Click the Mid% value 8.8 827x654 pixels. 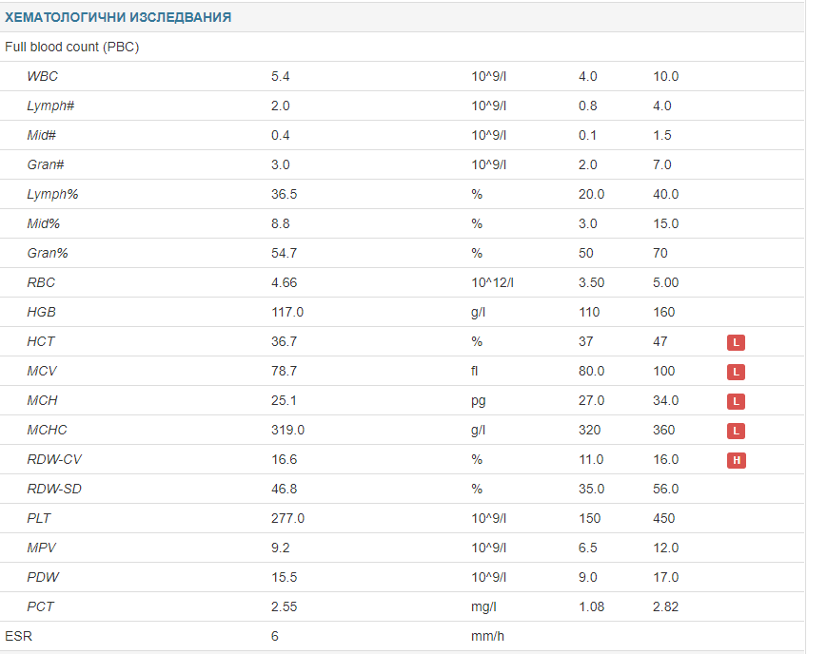[281, 223]
